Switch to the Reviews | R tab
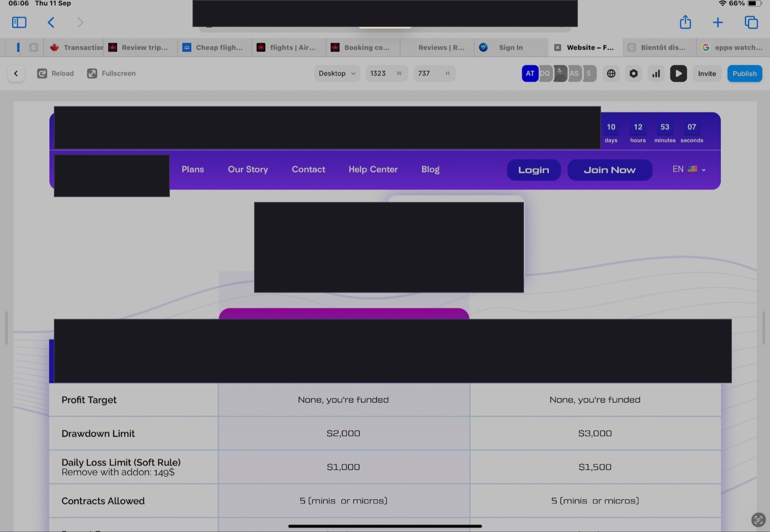Viewport: 770px width, 532px height. coord(437,48)
